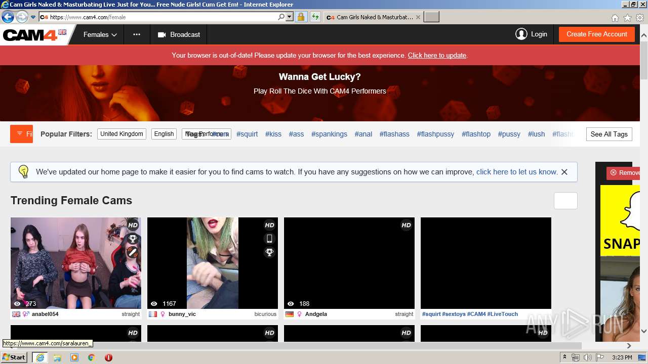Click the mobile badge on bunny_vic card
648x364 pixels.
coord(269,239)
